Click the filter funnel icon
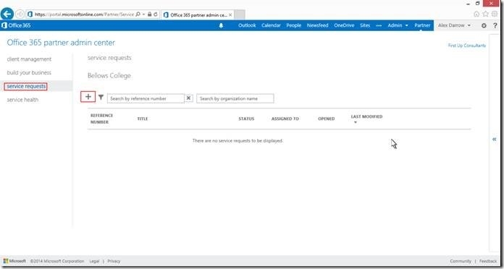 click(x=101, y=97)
